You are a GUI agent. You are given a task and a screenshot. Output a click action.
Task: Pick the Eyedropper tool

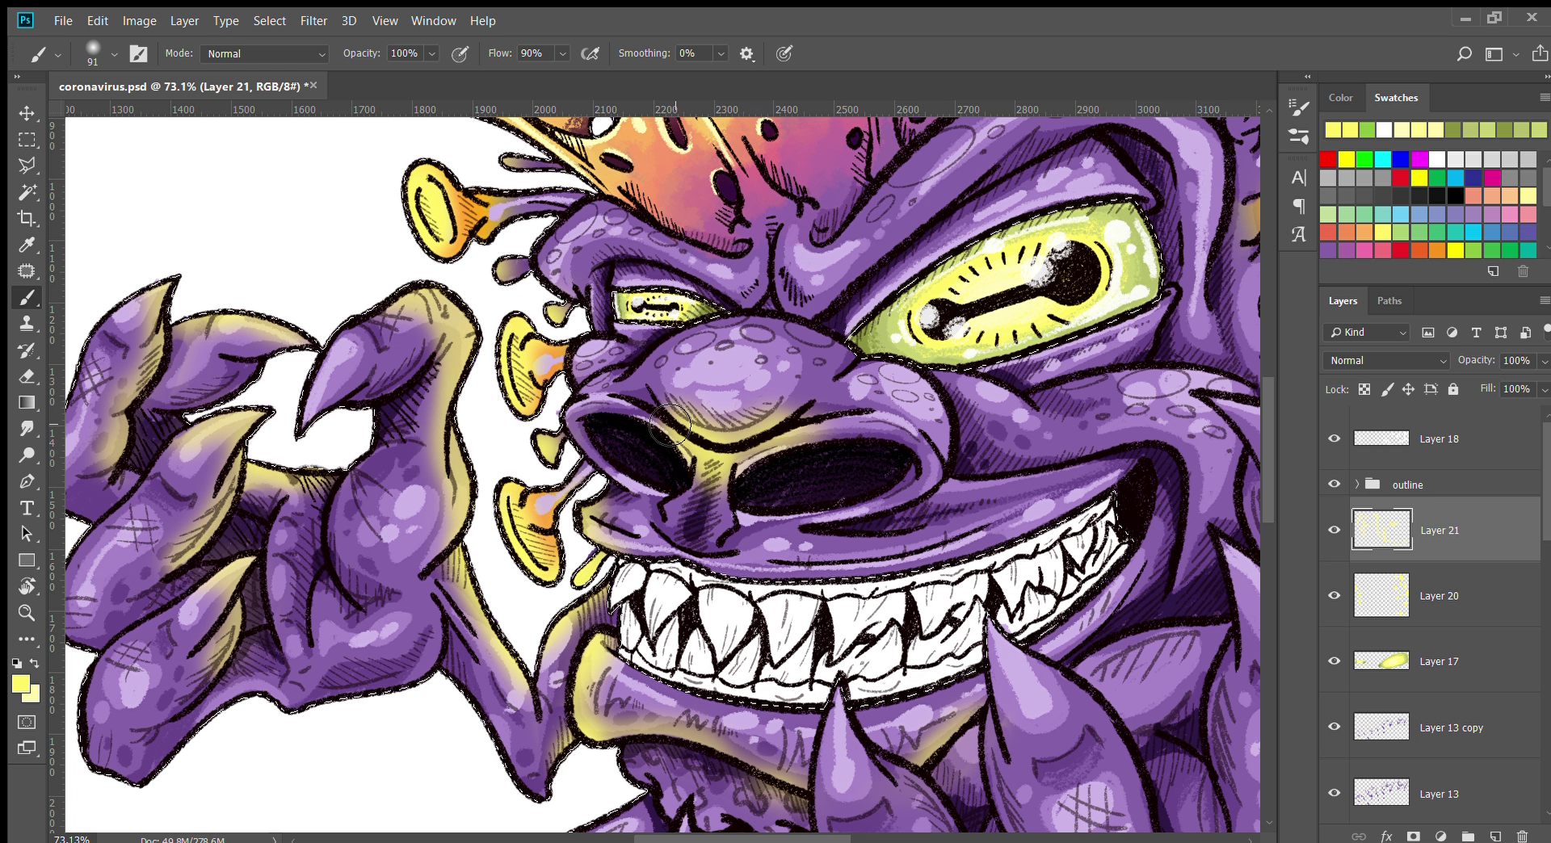click(27, 245)
